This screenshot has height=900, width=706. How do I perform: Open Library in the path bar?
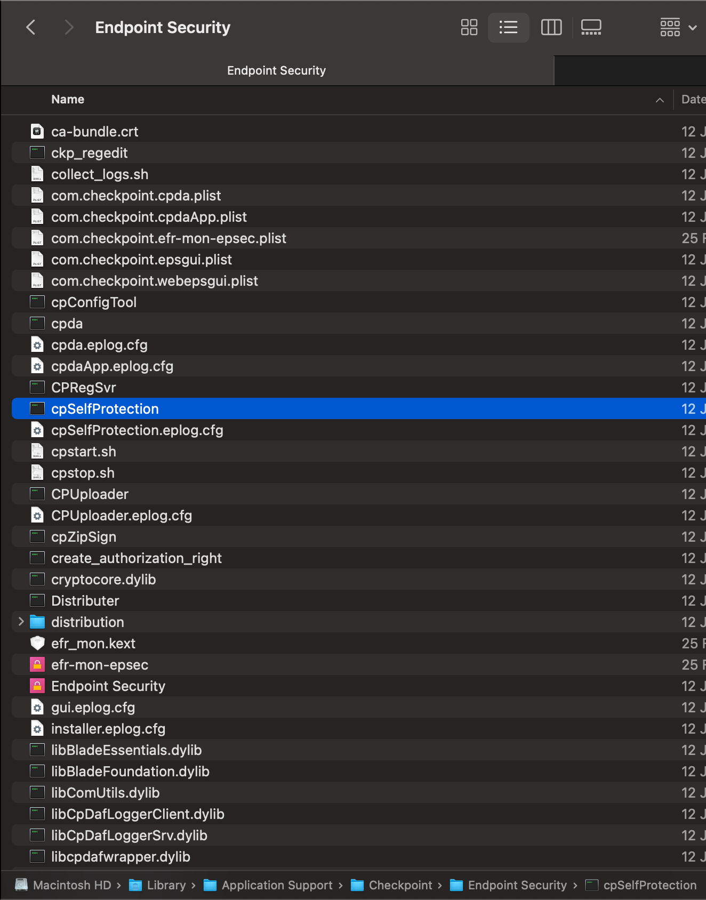point(157,885)
